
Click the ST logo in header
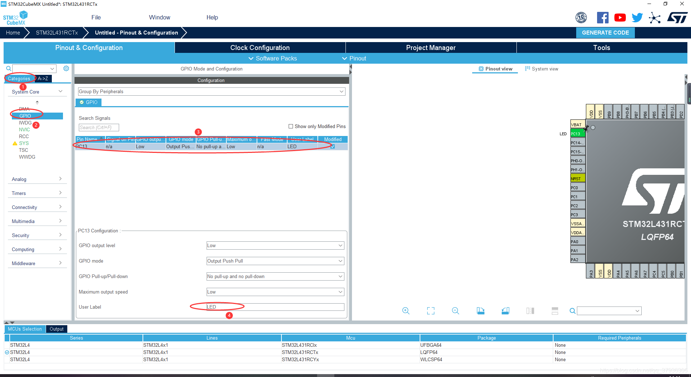[677, 18]
